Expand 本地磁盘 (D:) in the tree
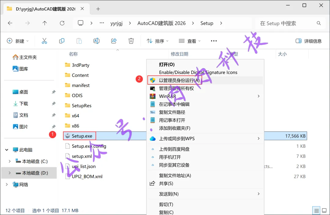 click(9, 173)
